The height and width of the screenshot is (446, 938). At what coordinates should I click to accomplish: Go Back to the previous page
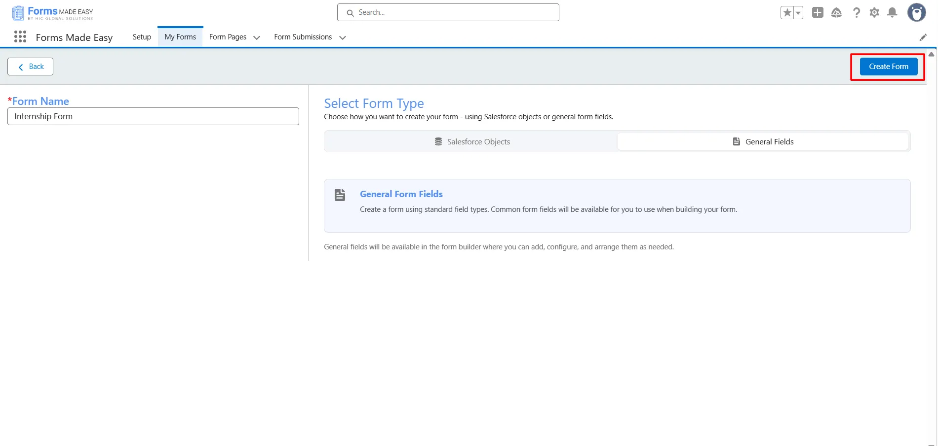click(31, 67)
